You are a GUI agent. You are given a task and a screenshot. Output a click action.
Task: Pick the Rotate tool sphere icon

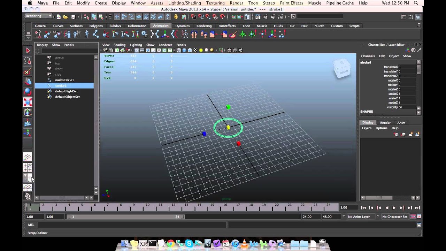pos(28,92)
